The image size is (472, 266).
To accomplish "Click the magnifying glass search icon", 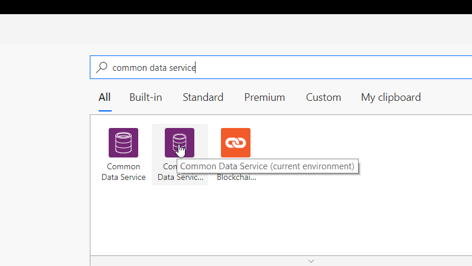I will click(x=102, y=67).
